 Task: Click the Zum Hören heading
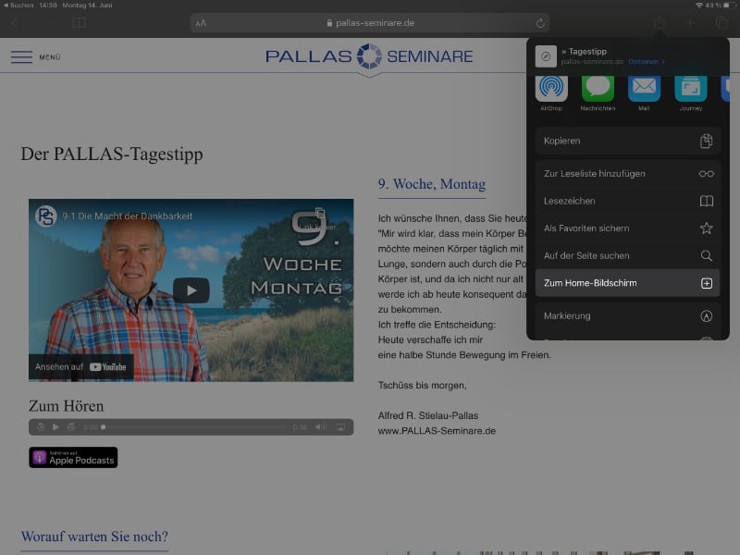click(x=66, y=406)
